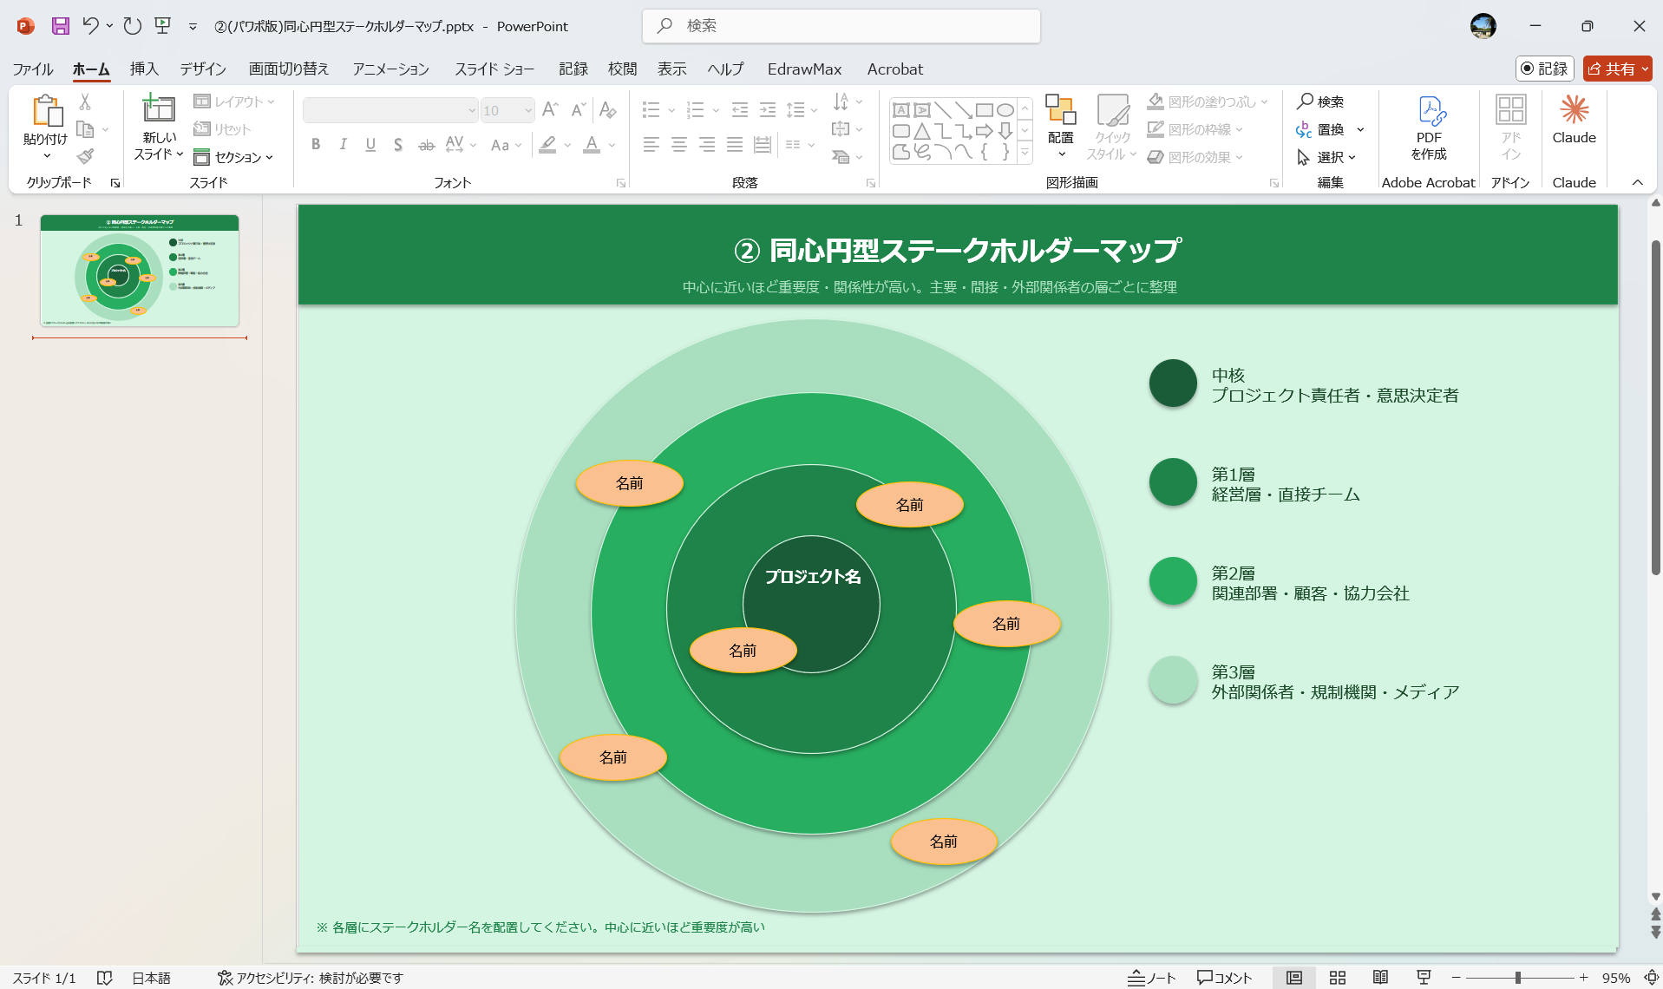
Task: Click user account profile picture
Action: (x=1483, y=26)
